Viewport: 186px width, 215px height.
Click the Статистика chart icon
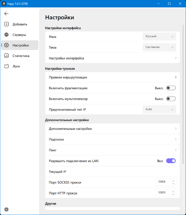7,56
